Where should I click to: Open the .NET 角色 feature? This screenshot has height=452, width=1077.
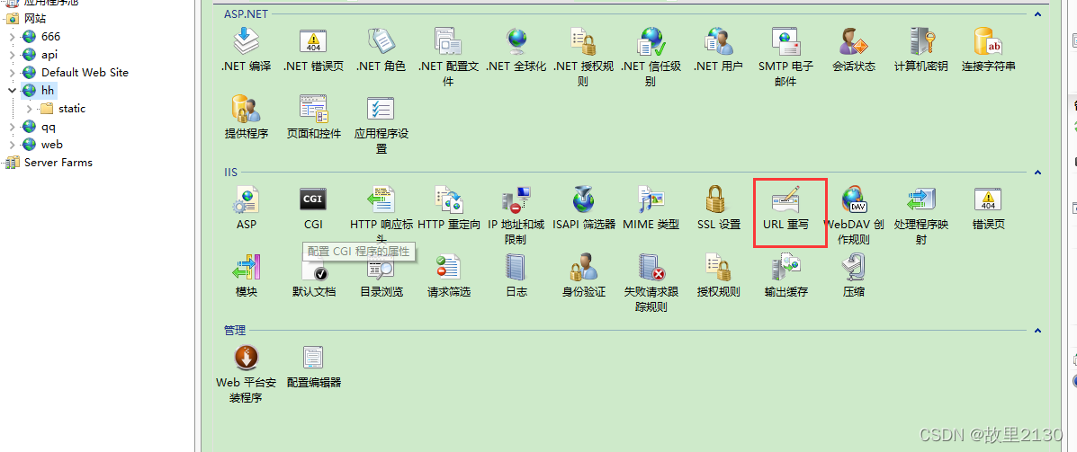pyautogui.click(x=381, y=51)
